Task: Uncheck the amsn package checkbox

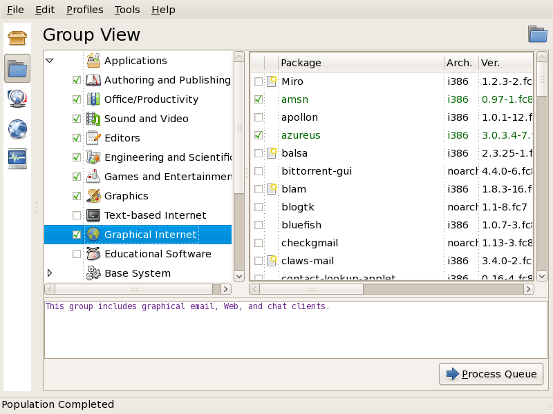Action: (259, 99)
